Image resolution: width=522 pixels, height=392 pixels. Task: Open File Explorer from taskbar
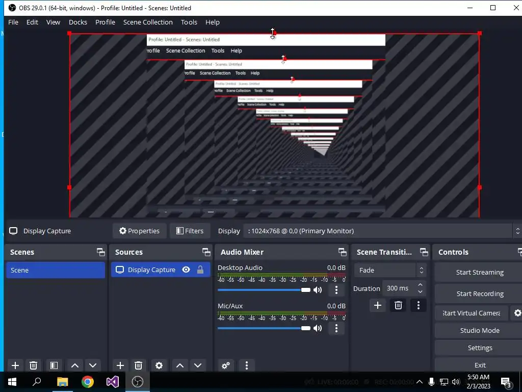(62, 382)
